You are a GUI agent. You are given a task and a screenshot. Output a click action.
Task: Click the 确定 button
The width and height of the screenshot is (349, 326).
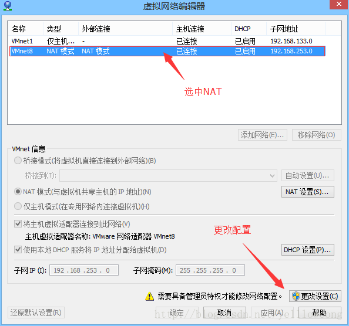(177, 313)
